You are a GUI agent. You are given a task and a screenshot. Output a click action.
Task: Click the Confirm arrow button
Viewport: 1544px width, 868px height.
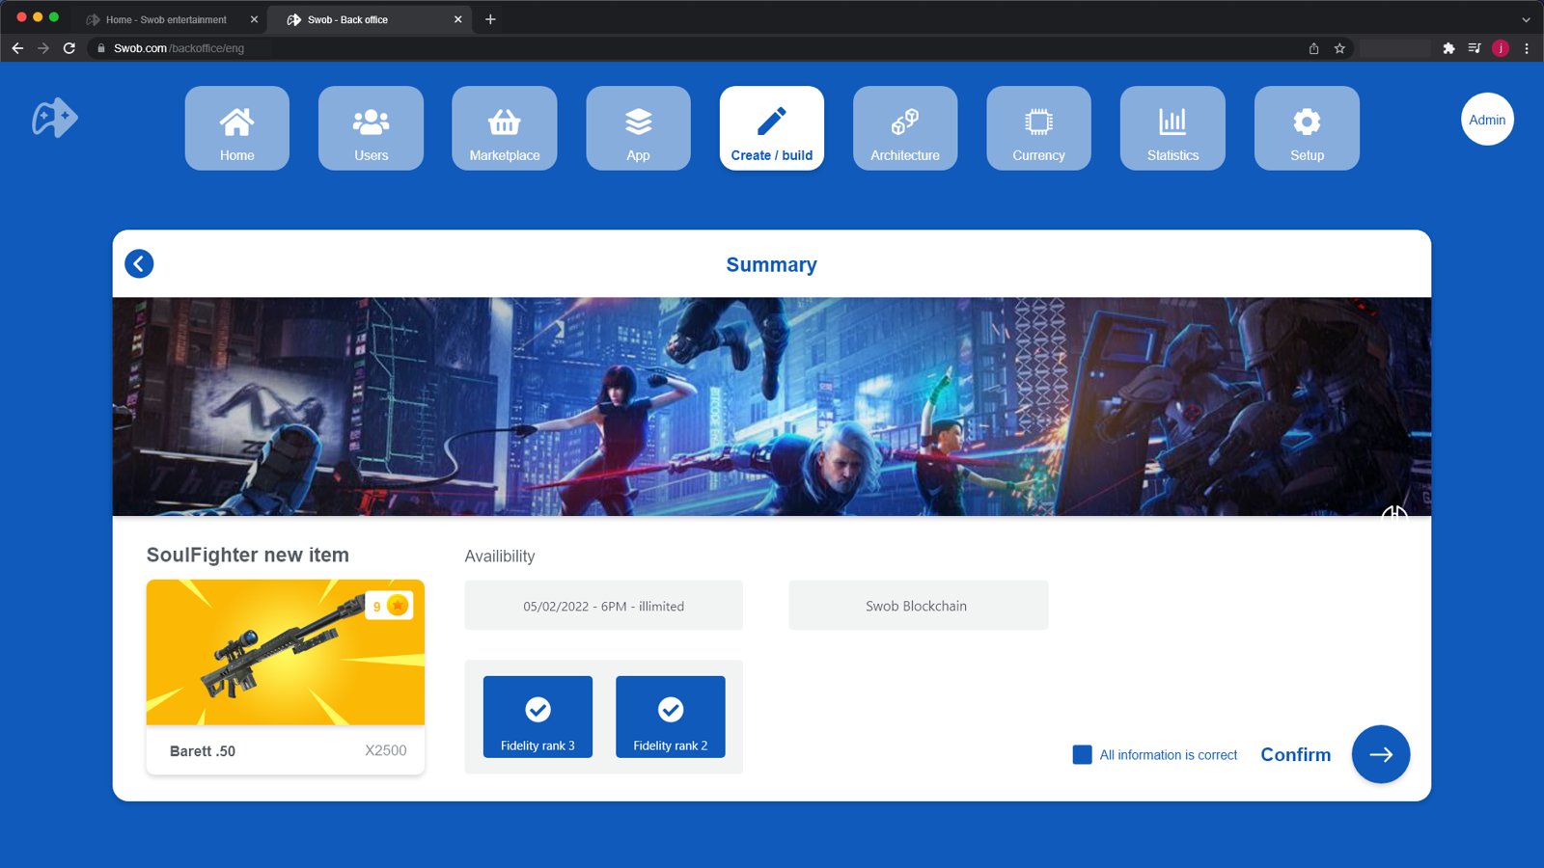[1380, 754]
